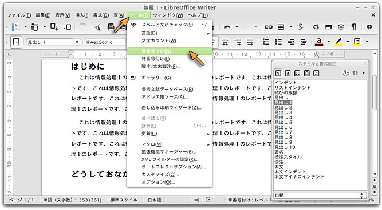Viewport: 382px width, 210px height.
Task: Select 本文インデント in the style list
Action: [x=290, y=172]
